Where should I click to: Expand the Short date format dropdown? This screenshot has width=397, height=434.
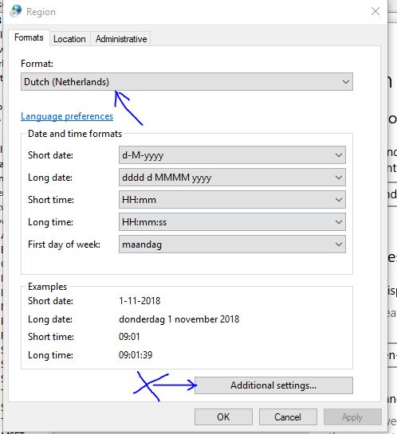coord(232,155)
